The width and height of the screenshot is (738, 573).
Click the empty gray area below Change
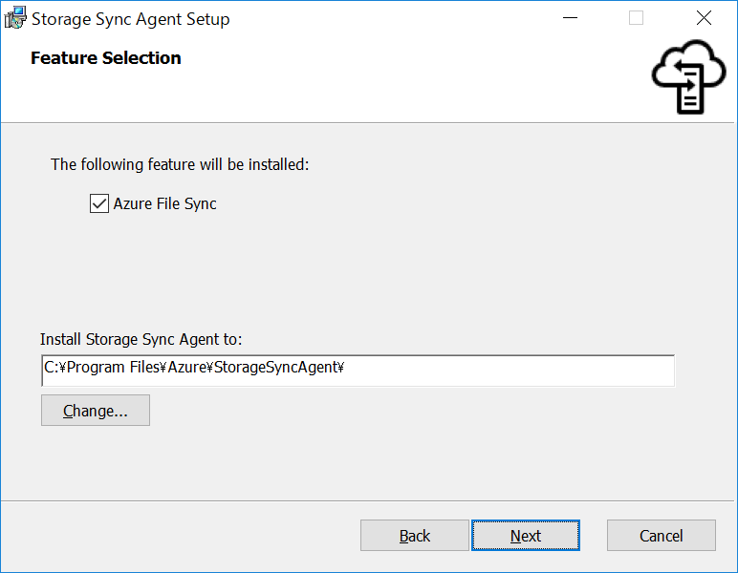[363, 458]
